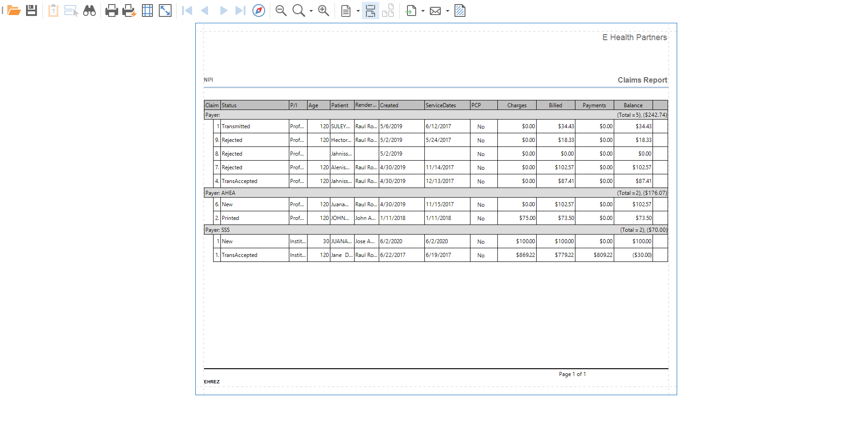Screen dimensions: 867x444
Task: Save the current report
Action: (31, 10)
